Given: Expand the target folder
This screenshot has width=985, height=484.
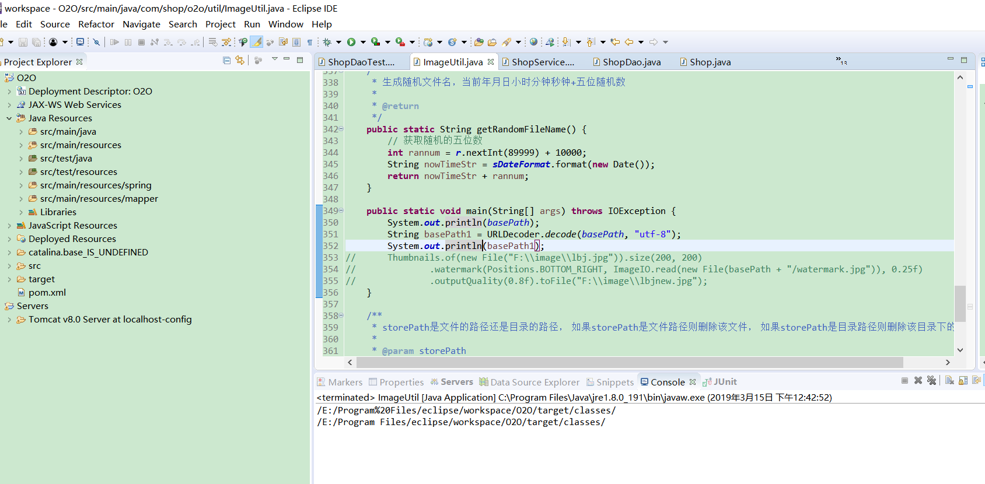Looking at the screenshot, I should click(9, 279).
